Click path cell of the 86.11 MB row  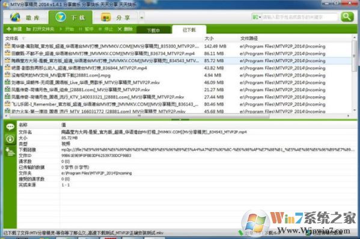282,53
